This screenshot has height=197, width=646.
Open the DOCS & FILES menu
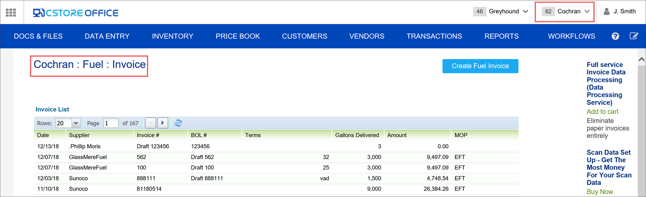click(x=38, y=36)
